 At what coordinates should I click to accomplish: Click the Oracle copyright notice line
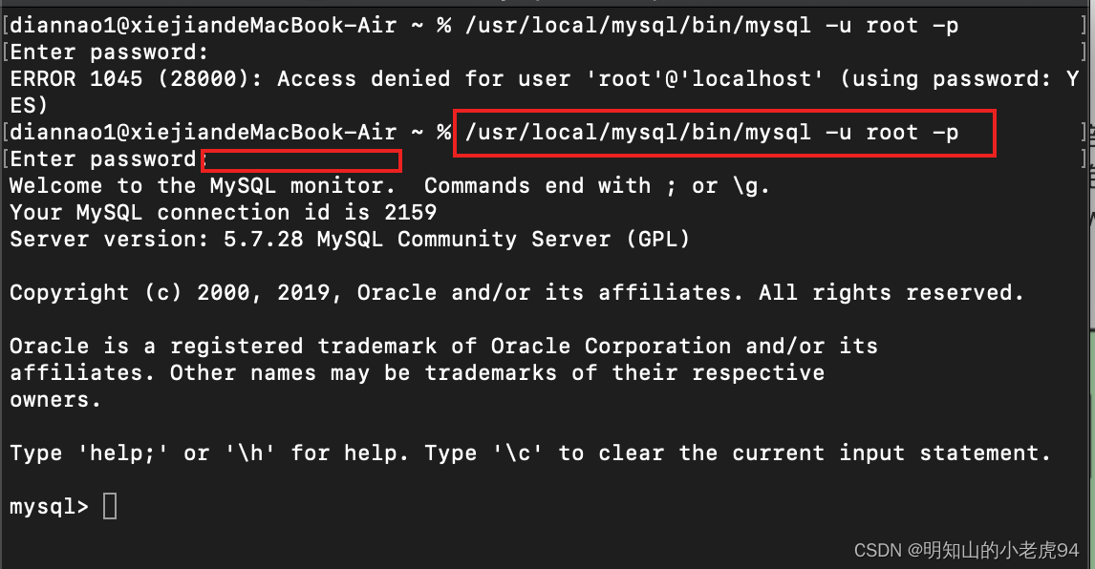516,292
